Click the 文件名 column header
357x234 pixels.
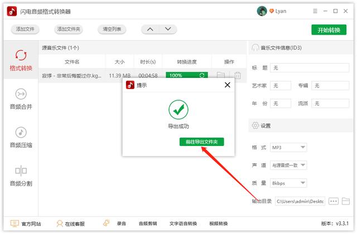72,62
